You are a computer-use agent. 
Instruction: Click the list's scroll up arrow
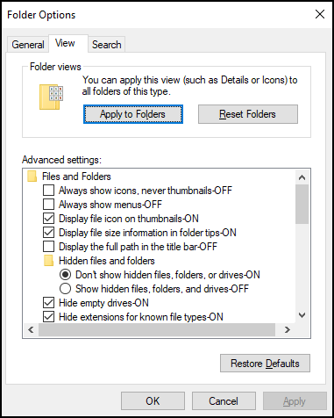point(302,177)
